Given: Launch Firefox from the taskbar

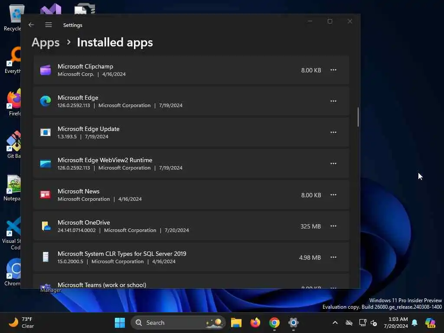Looking at the screenshot, I should 255,323.
